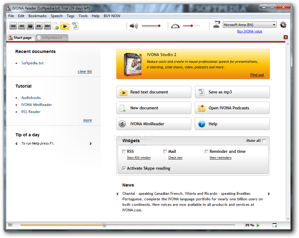Close current tab with red X
299x238 pixels.
(x=286, y=37)
